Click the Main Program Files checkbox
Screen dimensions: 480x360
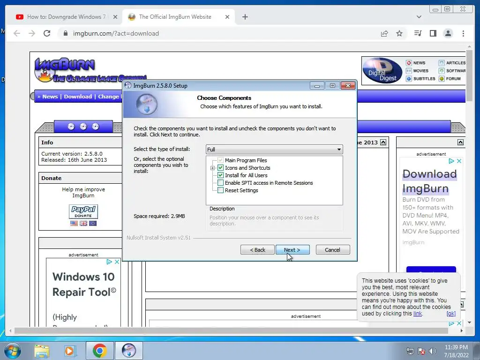tap(220, 160)
